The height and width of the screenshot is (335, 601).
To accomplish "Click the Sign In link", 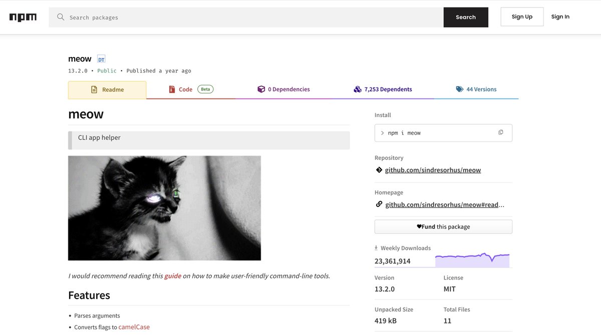I will [560, 16].
